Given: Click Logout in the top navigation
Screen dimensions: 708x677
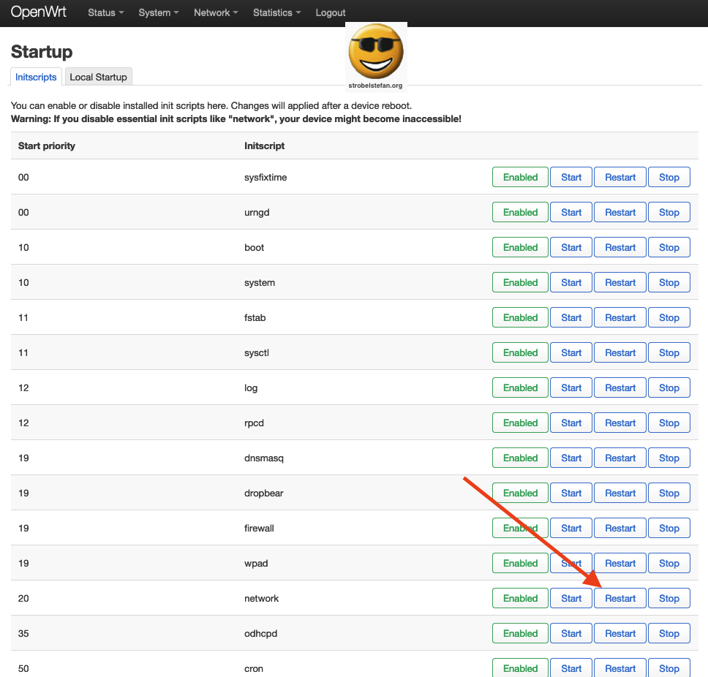Looking at the screenshot, I should pyautogui.click(x=331, y=12).
